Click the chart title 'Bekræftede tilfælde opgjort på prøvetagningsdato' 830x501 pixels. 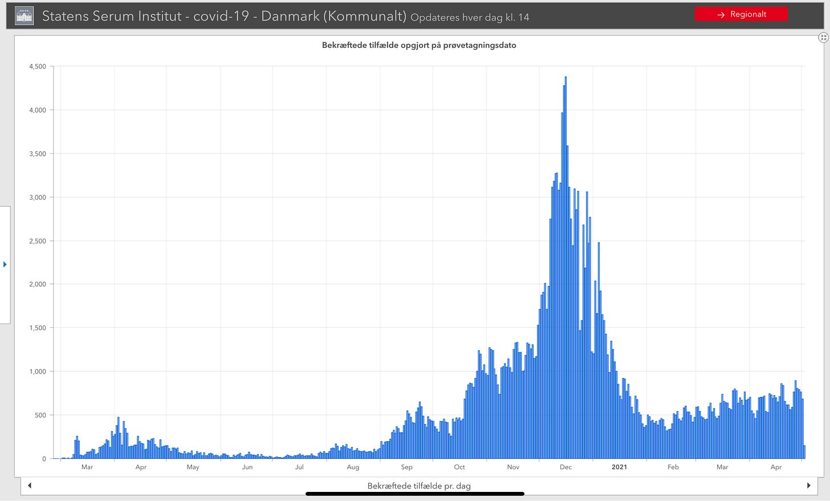pyautogui.click(x=419, y=45)
